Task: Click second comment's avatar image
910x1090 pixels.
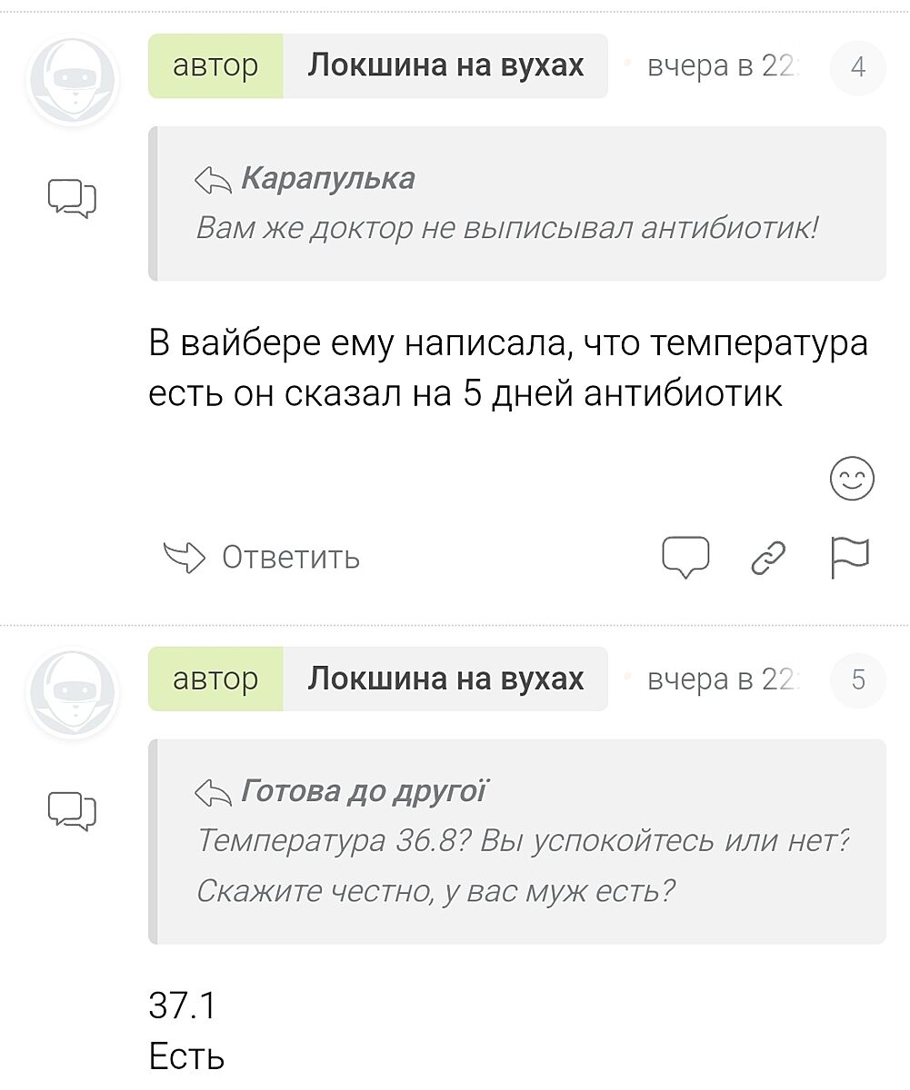Action: [72, 692]
